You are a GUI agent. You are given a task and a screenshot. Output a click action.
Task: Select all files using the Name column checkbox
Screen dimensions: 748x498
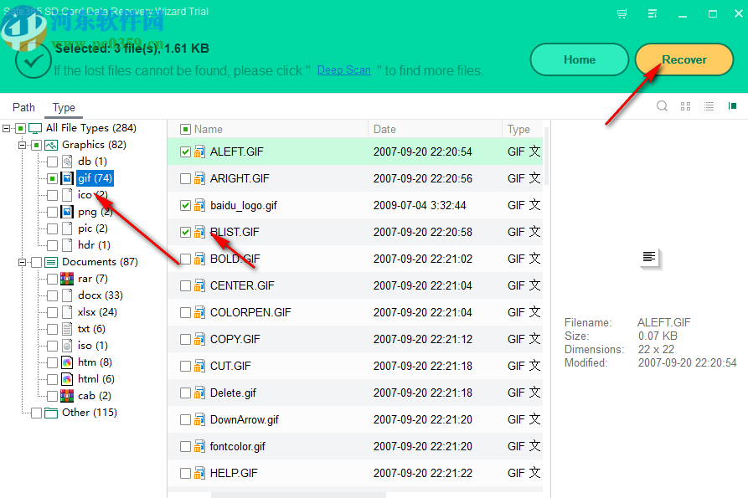[x=185, y=129]
